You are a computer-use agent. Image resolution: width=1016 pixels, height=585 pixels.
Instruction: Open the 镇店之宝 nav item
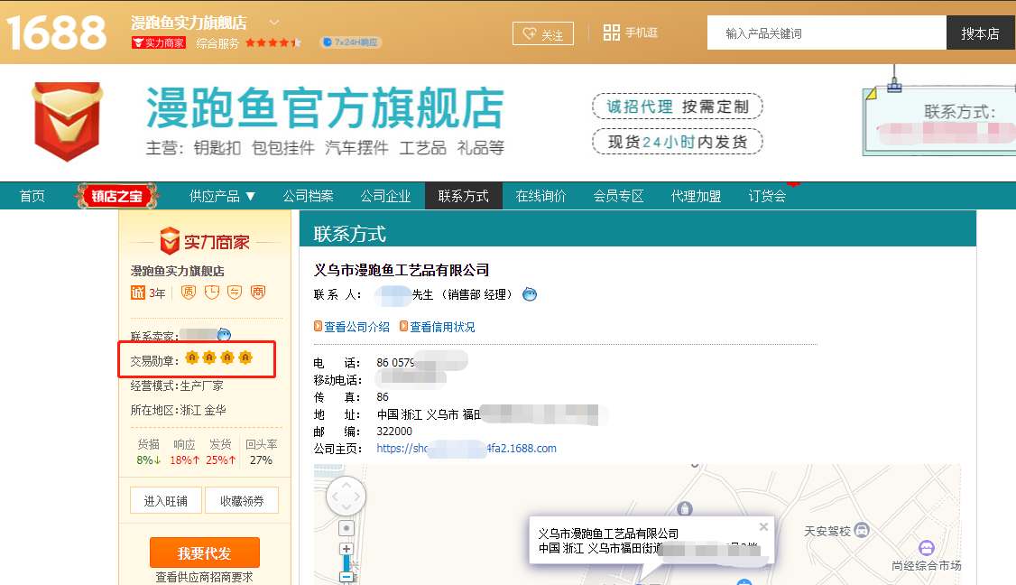click(117, 196)
